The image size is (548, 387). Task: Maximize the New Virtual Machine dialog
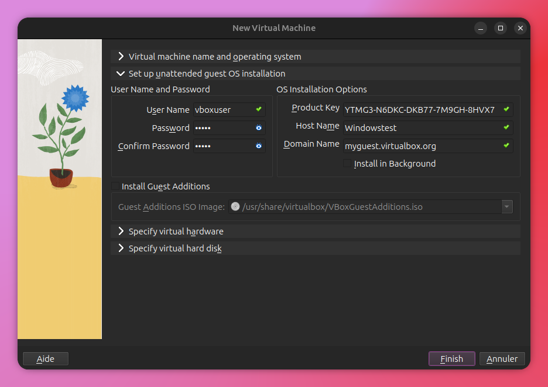pos(501,28)
